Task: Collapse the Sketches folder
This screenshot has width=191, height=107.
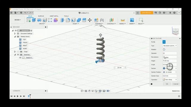Action: 15,55
